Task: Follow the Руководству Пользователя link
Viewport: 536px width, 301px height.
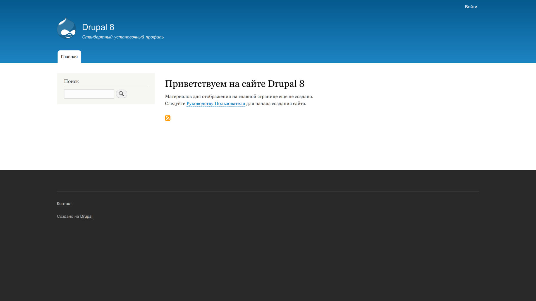Action: [216, 103]
